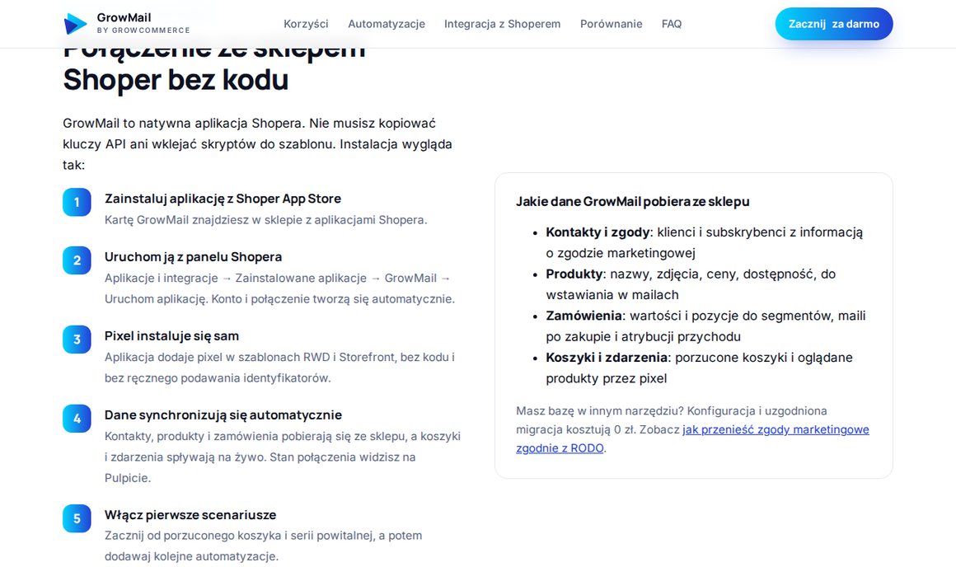Open the Korzyści menu item
This screenshot has width=956, height=567.
click(306, 24)
